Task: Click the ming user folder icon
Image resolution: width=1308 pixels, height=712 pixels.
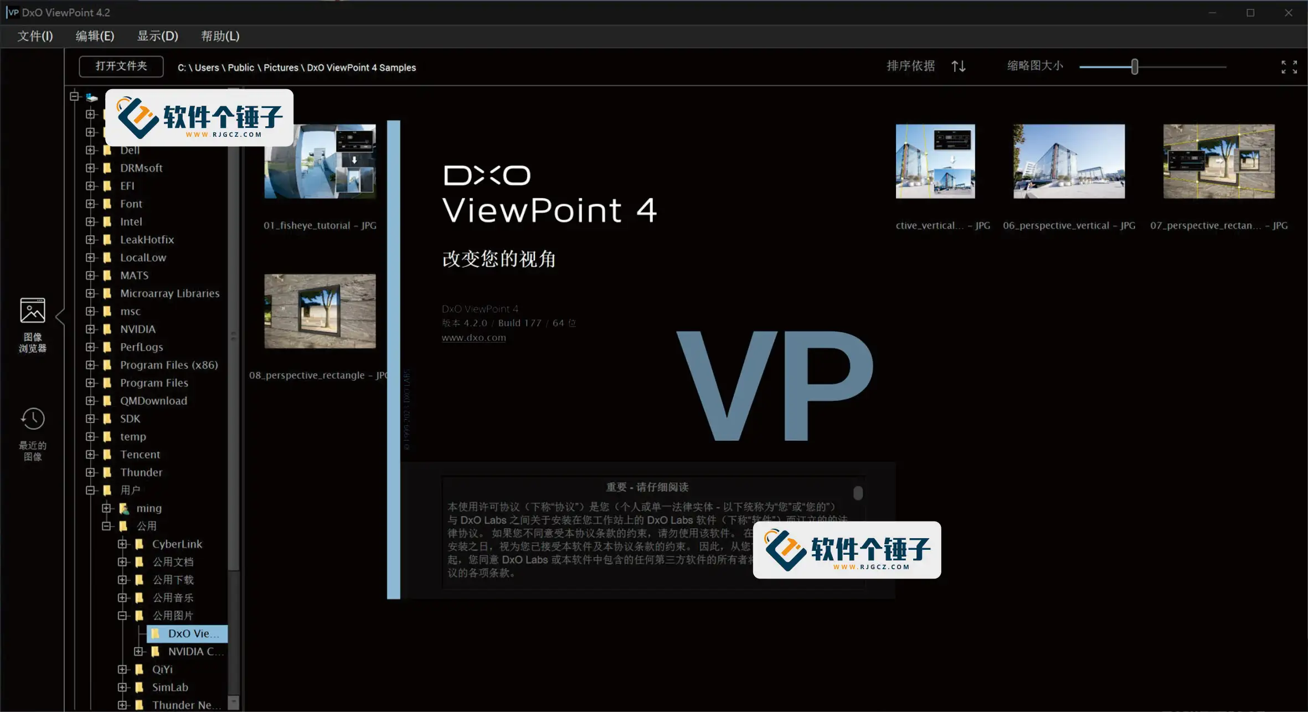Action: (x=124, y=508)
